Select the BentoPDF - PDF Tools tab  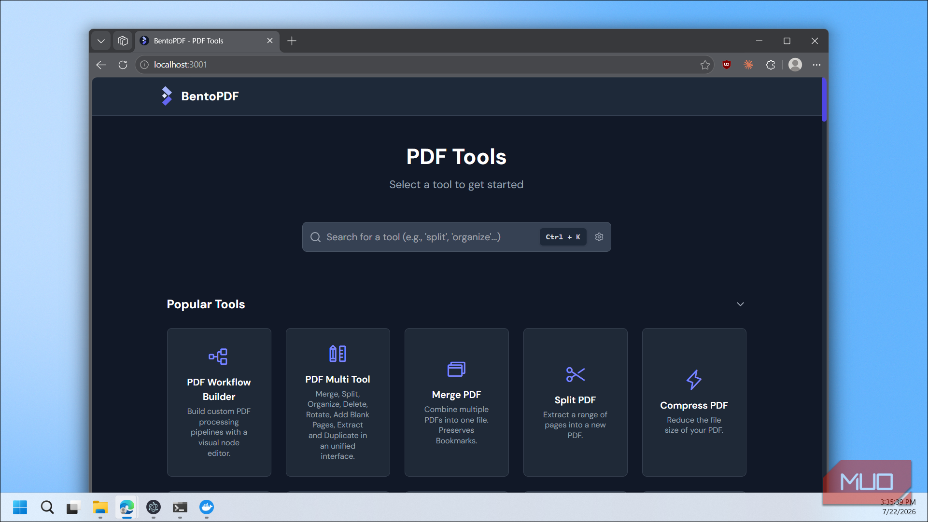pyautogui.click(x=206, y=41)
